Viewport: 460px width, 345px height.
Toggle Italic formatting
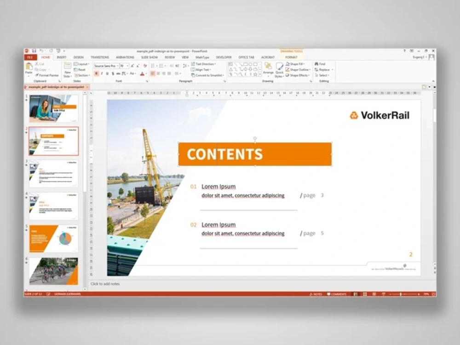tap(102, 74)
